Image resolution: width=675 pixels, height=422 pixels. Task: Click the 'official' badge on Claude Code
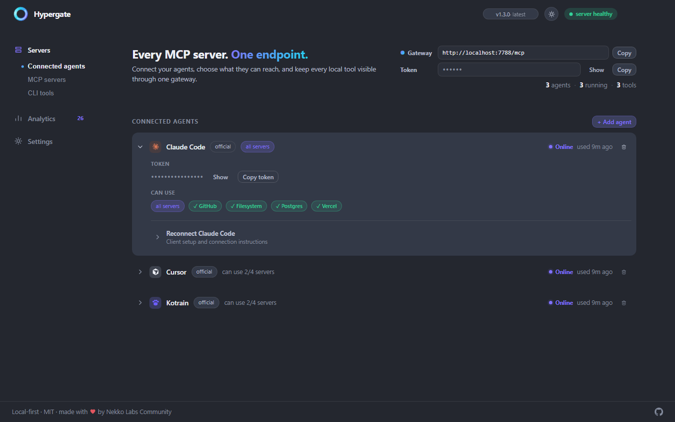click(223, 146)
